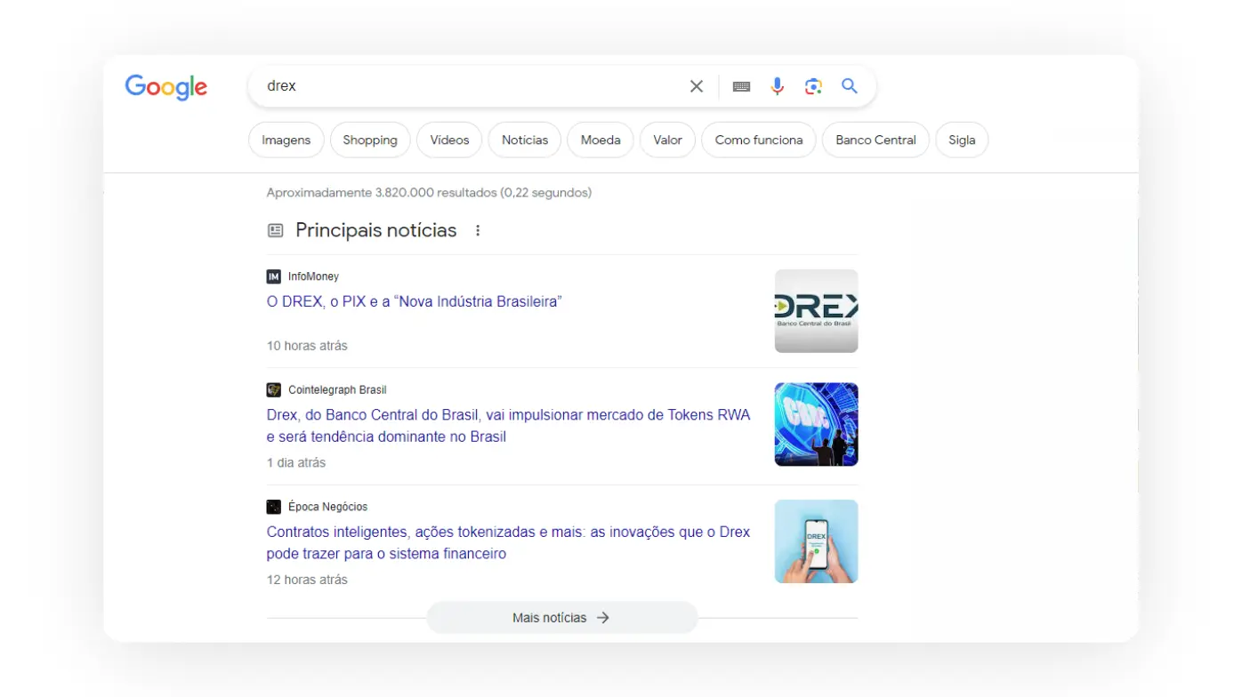Open the on-screen keyboard icon

click(741, 85)
